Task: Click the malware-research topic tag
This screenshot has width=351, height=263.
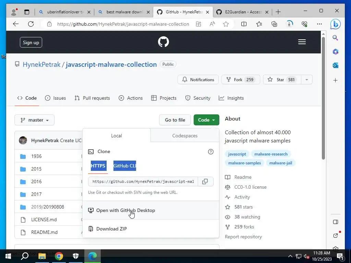Action: click(x=271, y=154)
